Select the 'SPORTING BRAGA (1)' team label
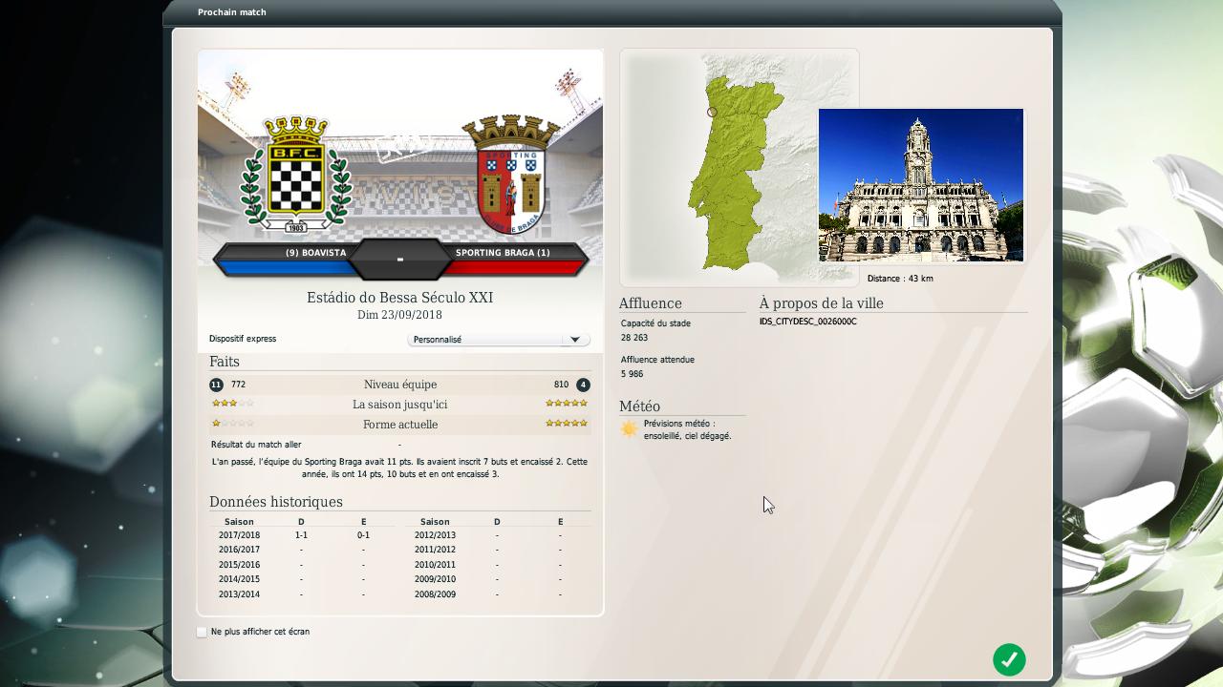This screenshot has height=687, width=1223. click(x=503, y=253)
